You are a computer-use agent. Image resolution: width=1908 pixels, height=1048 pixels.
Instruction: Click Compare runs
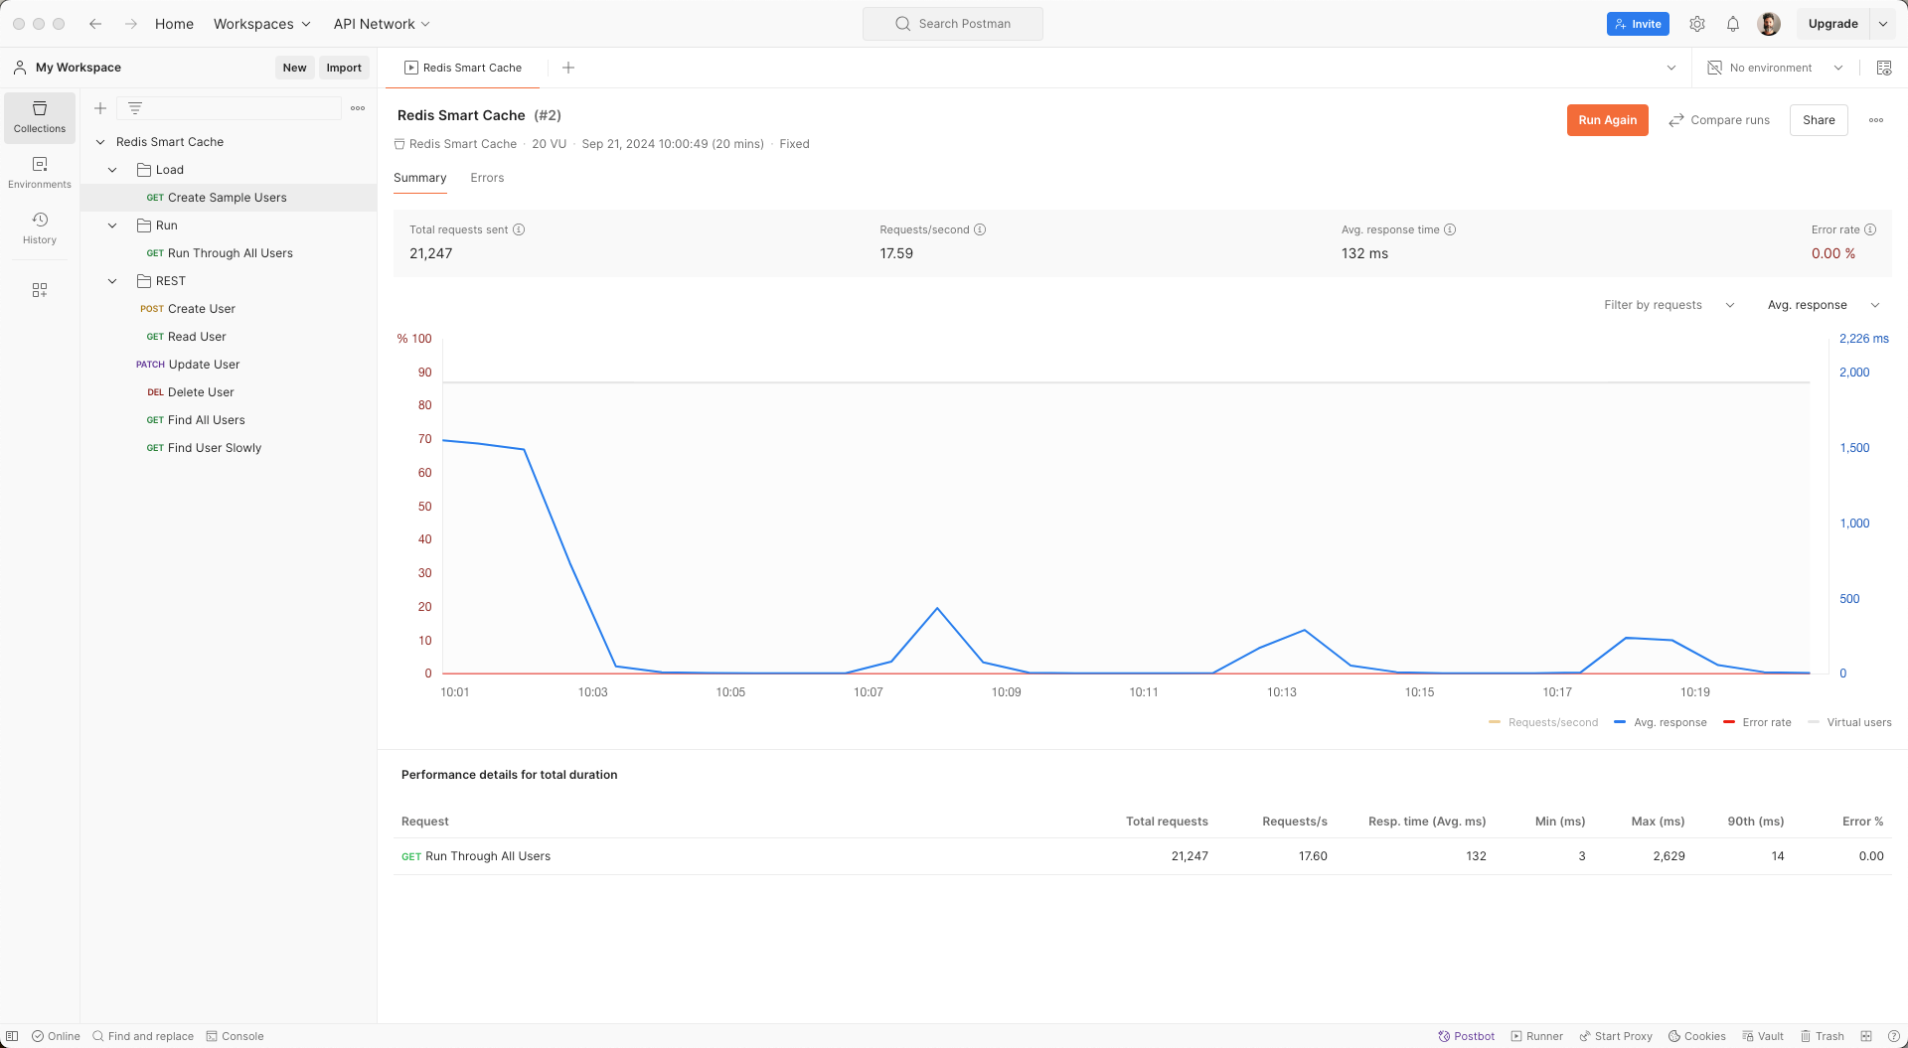pyautogui.click(x=1719, y=120)
